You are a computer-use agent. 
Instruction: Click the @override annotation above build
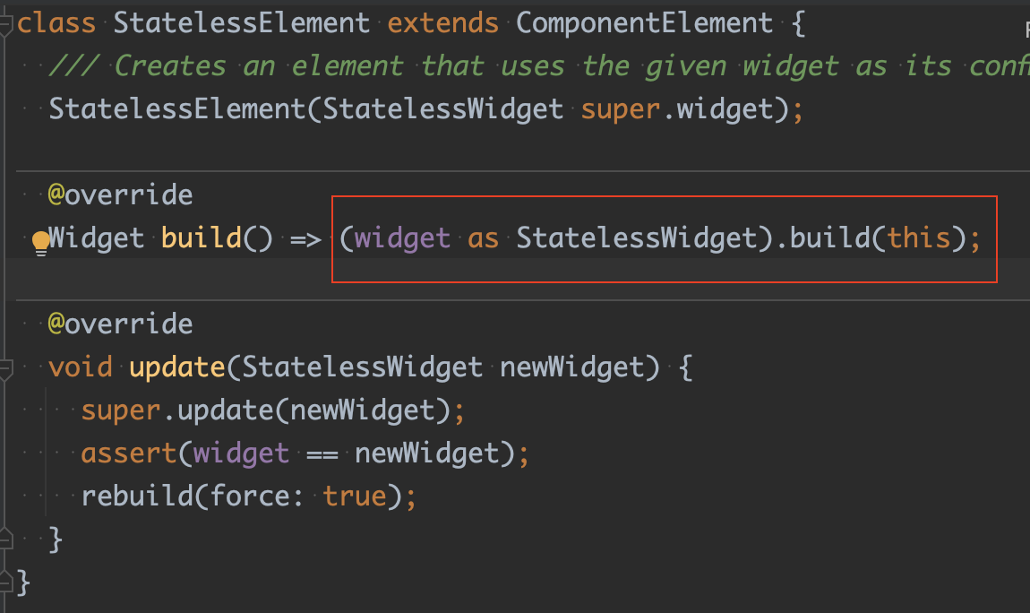click(120, 195)
